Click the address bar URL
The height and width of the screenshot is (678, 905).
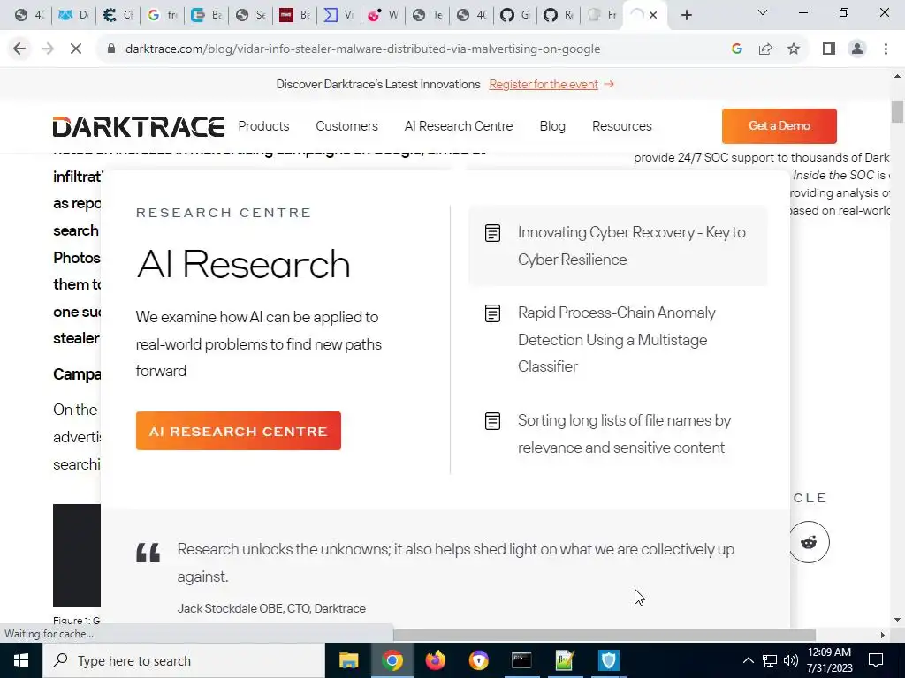pyautogui.click(x=362, y=49)
